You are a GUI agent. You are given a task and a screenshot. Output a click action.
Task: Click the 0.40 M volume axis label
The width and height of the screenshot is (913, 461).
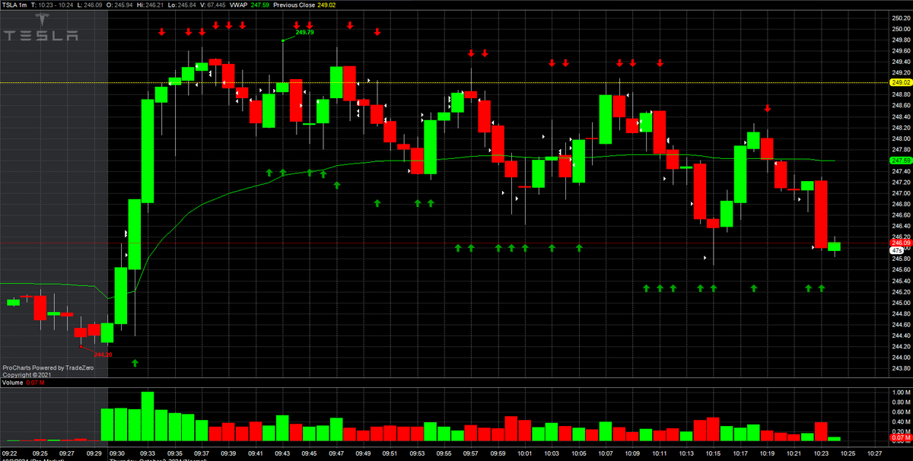click(901, 421)
